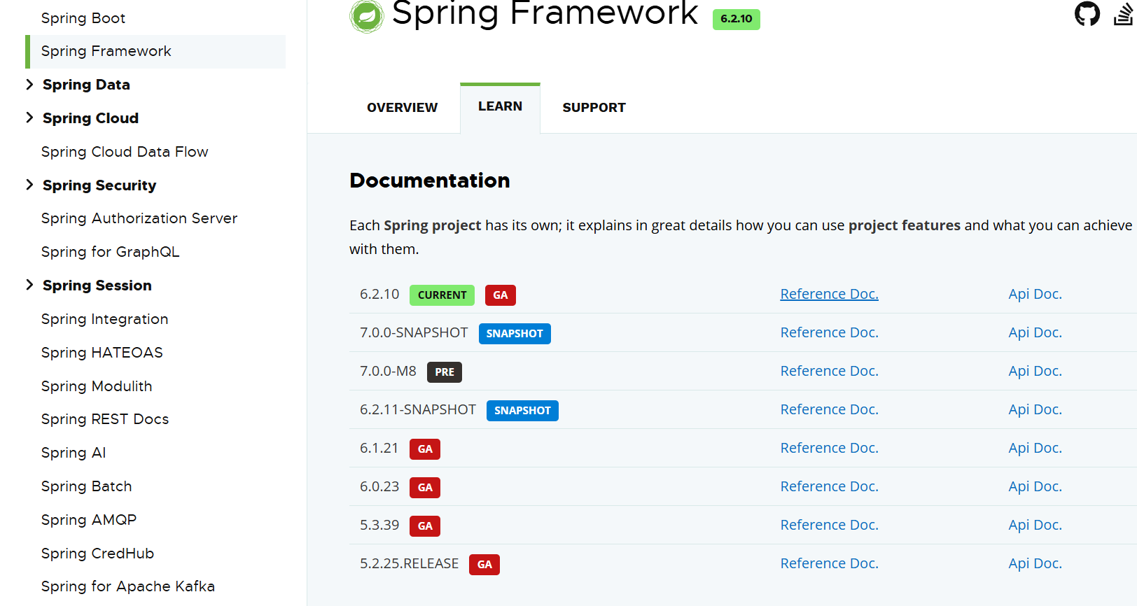The height and width of the screenshot is (606, 1137).
Task: Open Spring Data label in sidebar
Action: pyautogui.click(x=86, y=85)
